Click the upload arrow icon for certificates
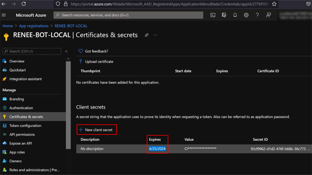The width and height of the screenshot is (312, 175). (80, 61)
